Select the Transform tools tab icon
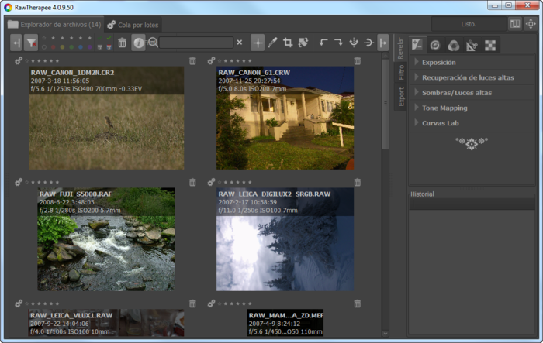The height and width of the screenshot is (343, 543). (472, 46)
